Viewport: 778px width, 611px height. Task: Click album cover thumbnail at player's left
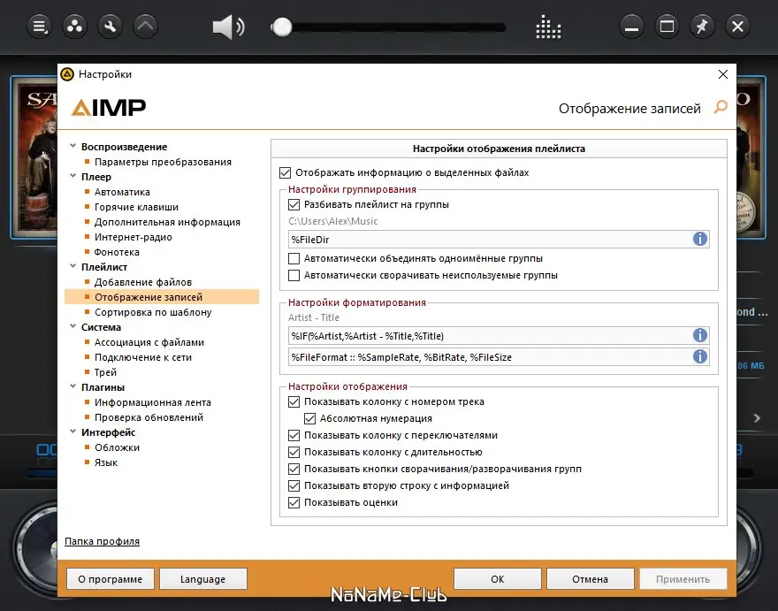tap(34, 157)
